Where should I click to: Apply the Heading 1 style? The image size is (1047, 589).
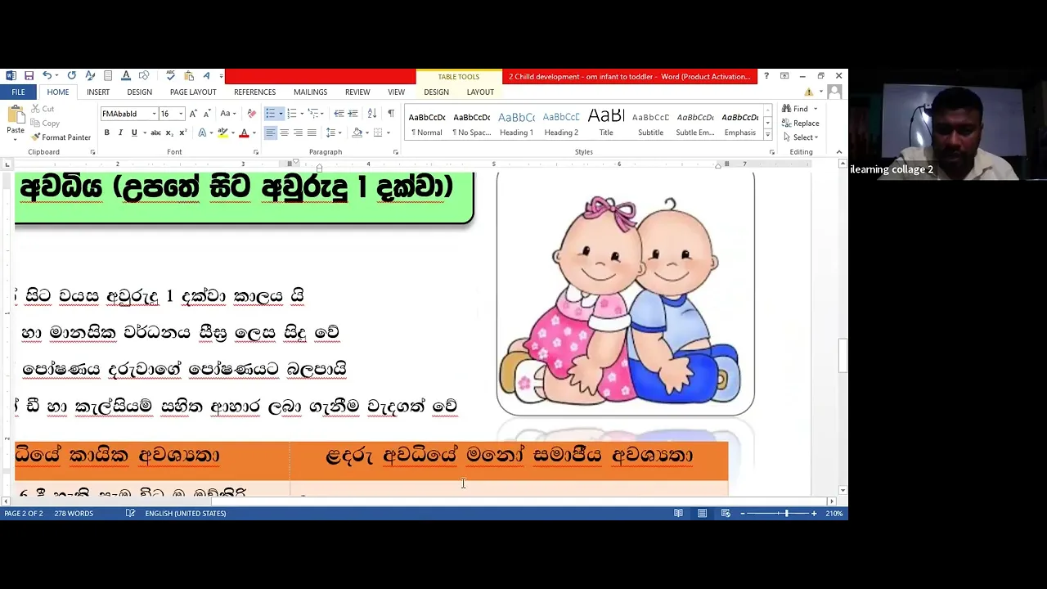(516, 121)
